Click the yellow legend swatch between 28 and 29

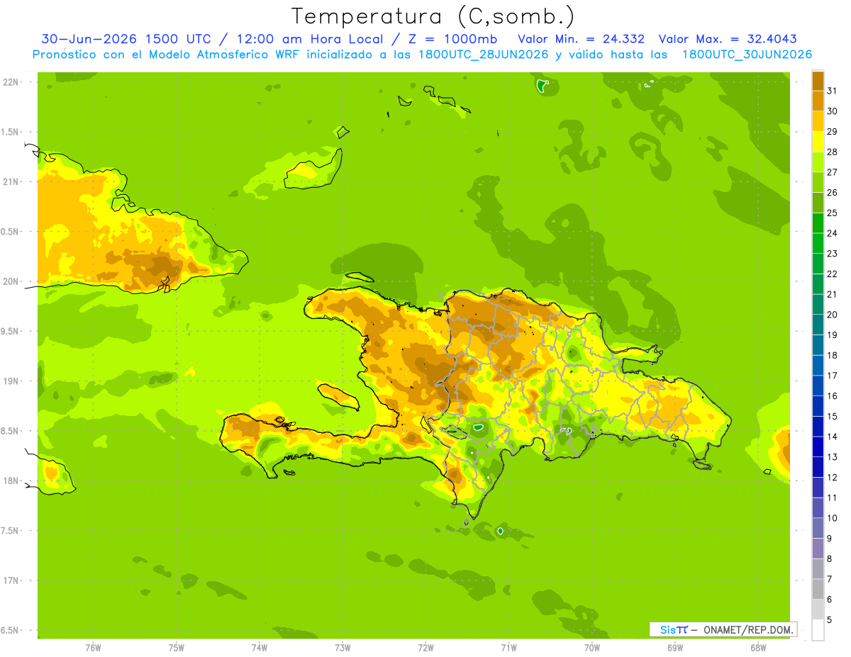[818, 142]
